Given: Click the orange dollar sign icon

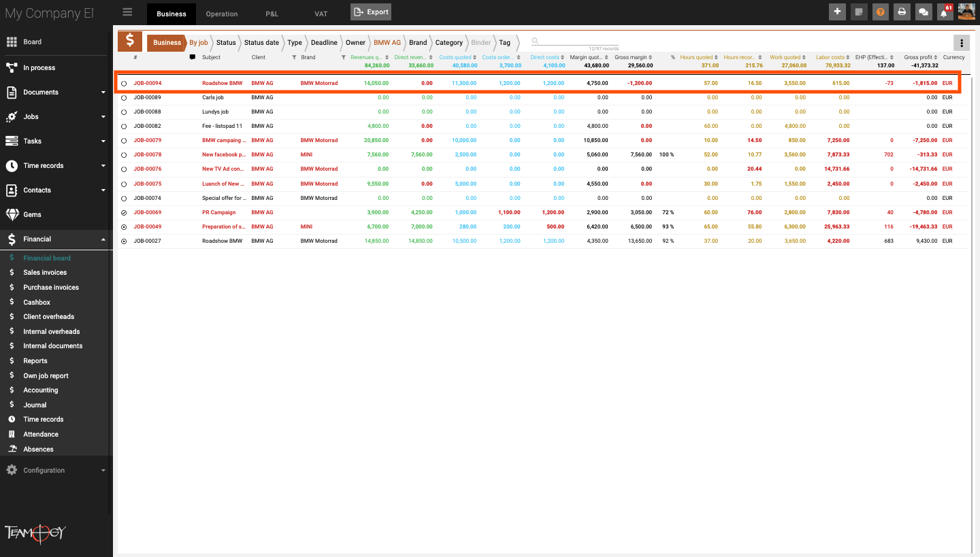Looking at the screenshot, I should pyautogui.click(x=130, y=41).
